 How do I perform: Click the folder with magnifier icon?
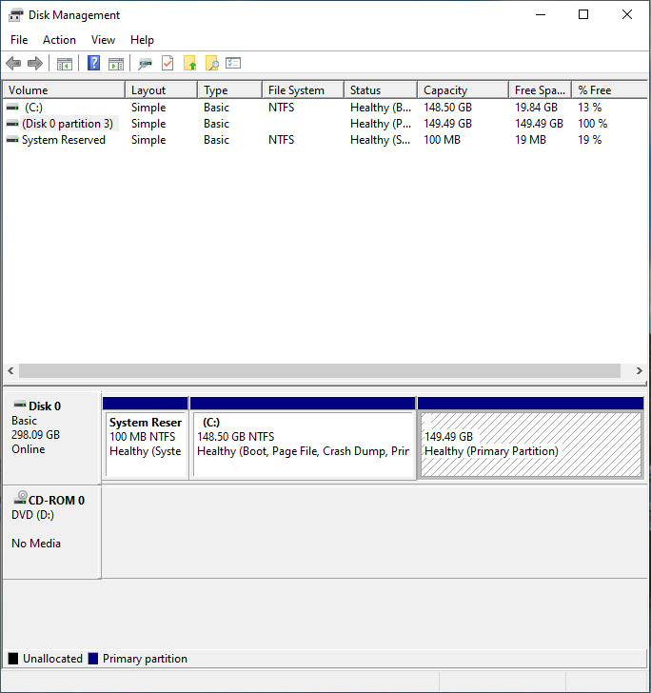pyautogui.click(x=211, y=64)
